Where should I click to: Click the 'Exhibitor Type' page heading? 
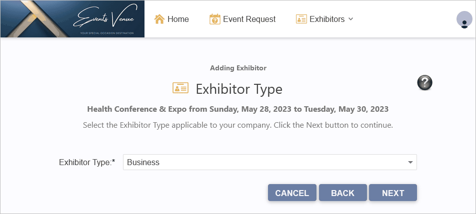coord(239,89)
